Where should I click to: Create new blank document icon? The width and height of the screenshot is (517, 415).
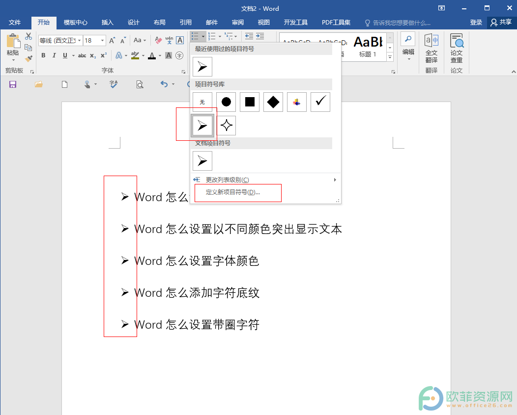click(x=65, y=84)
